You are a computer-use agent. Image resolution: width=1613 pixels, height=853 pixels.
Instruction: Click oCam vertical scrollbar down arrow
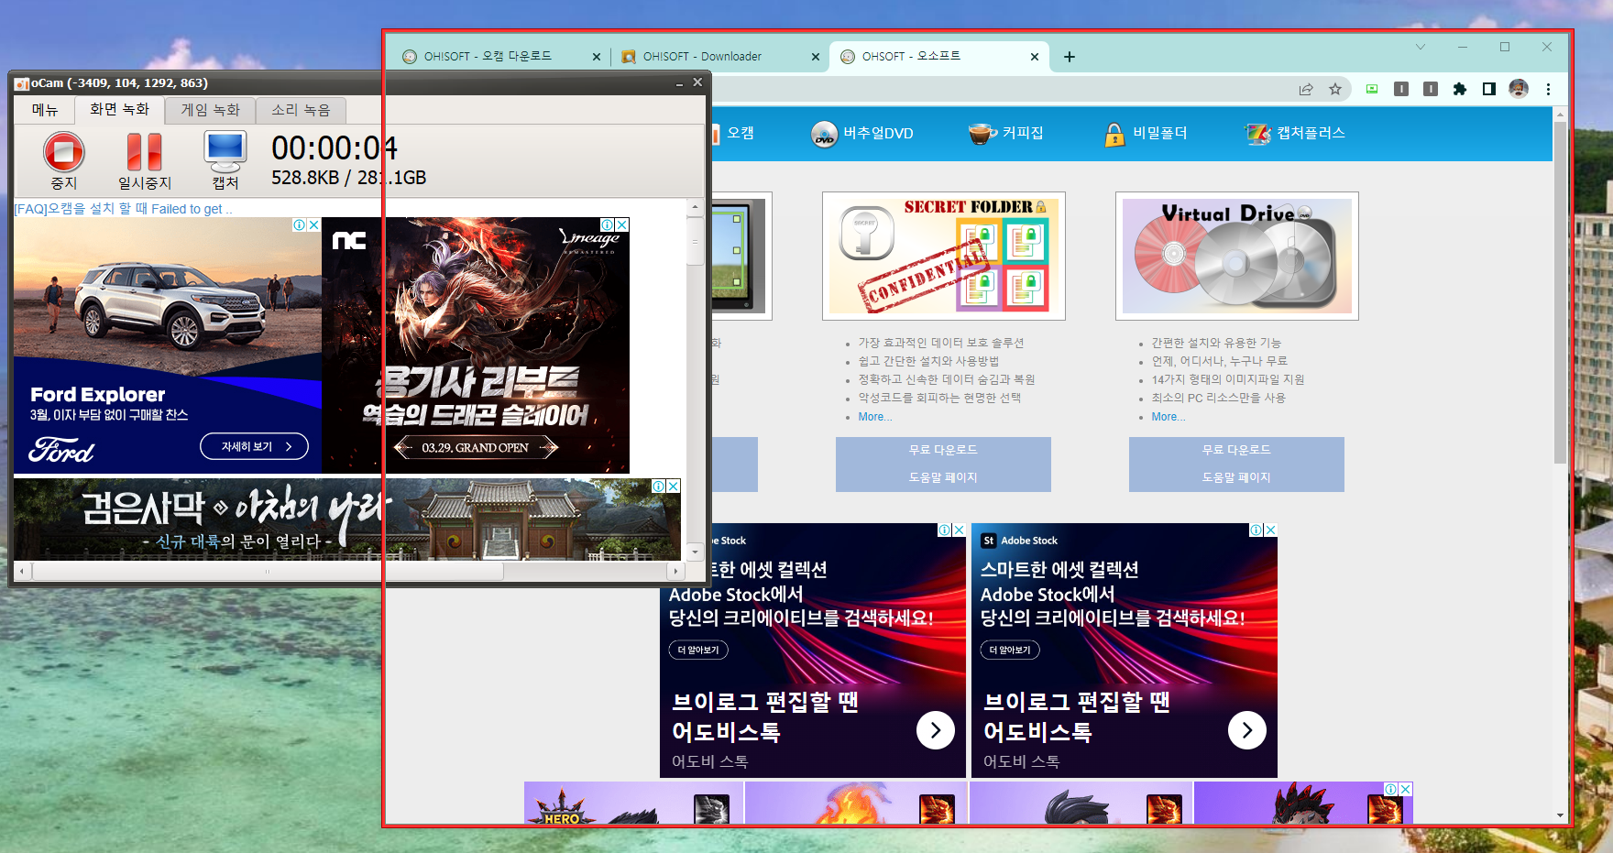coord(695,552)
